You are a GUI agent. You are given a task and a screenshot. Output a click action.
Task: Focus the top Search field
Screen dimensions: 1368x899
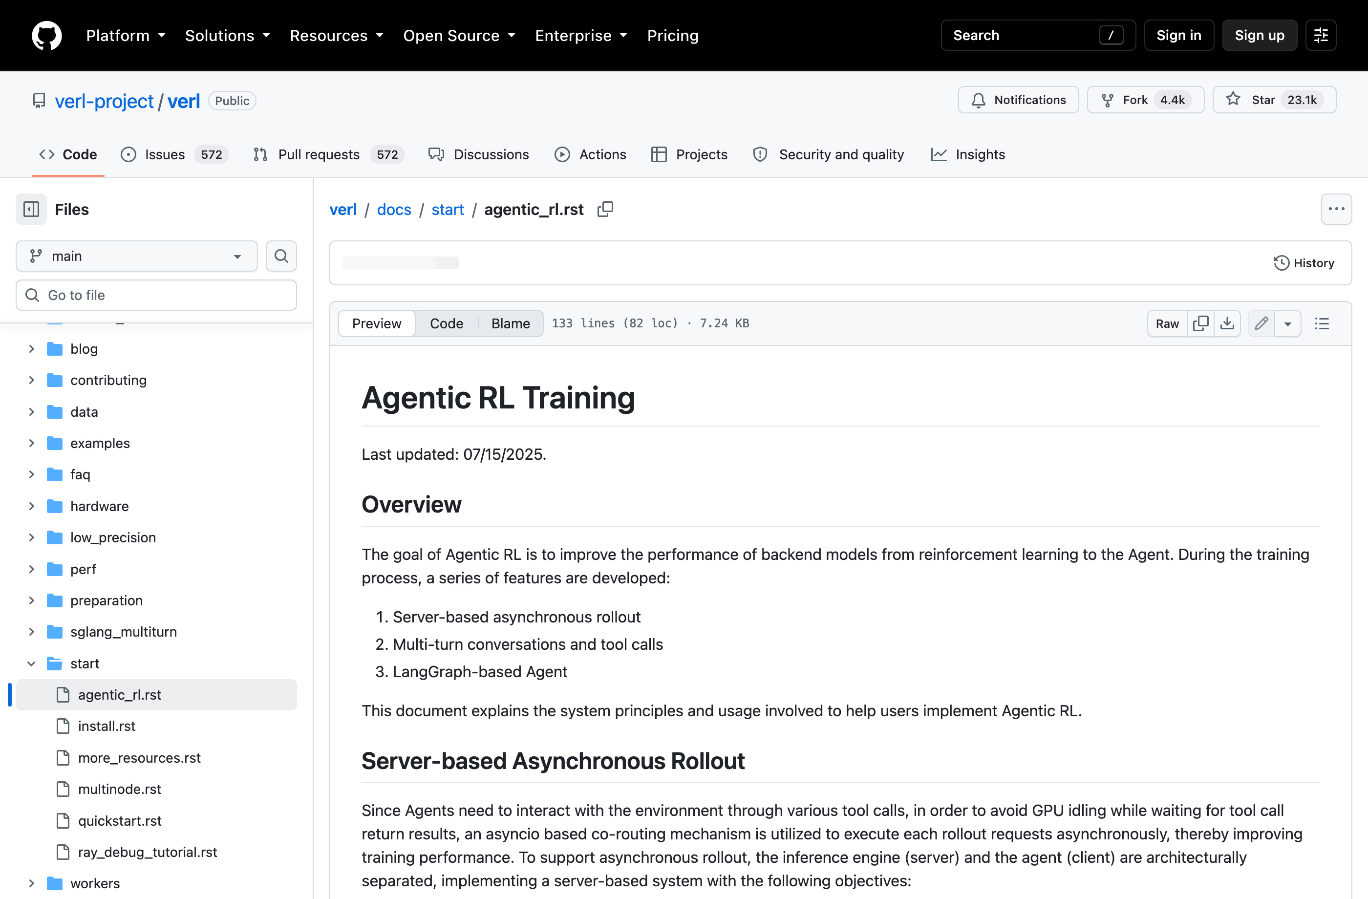point(1038,36)
